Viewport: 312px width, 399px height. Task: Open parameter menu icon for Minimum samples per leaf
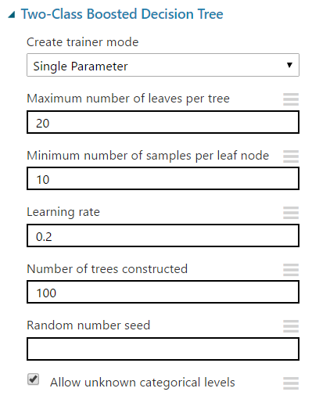pyautogui.click(x=291, y=156)
